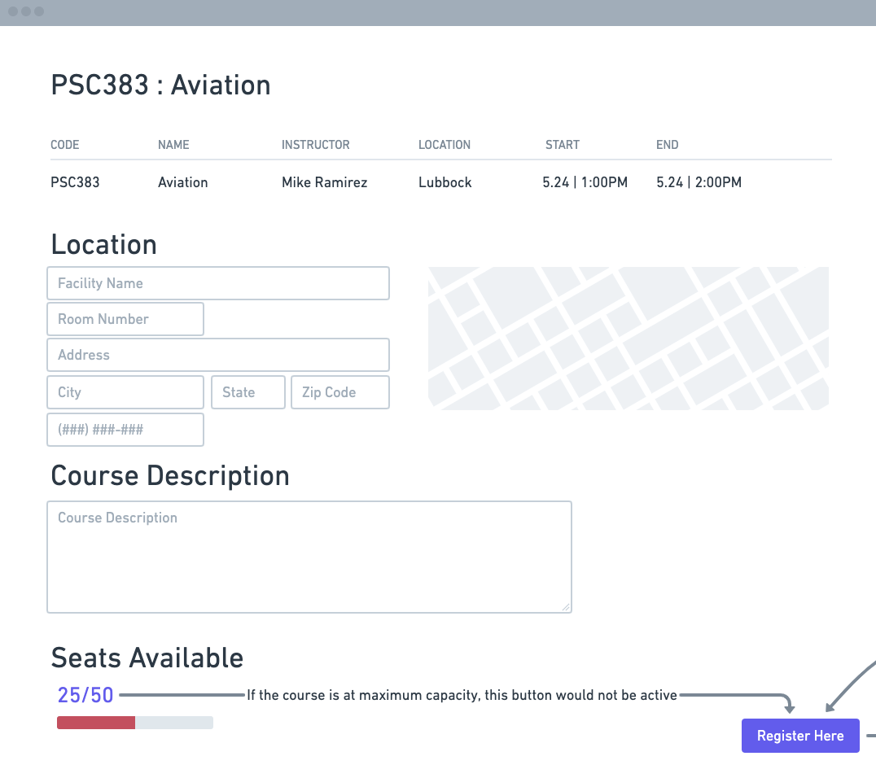
Task: Click the Lubbock location cell
Action: pos(445,182)
